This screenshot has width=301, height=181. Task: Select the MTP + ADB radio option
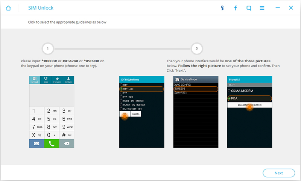[141, 89]
